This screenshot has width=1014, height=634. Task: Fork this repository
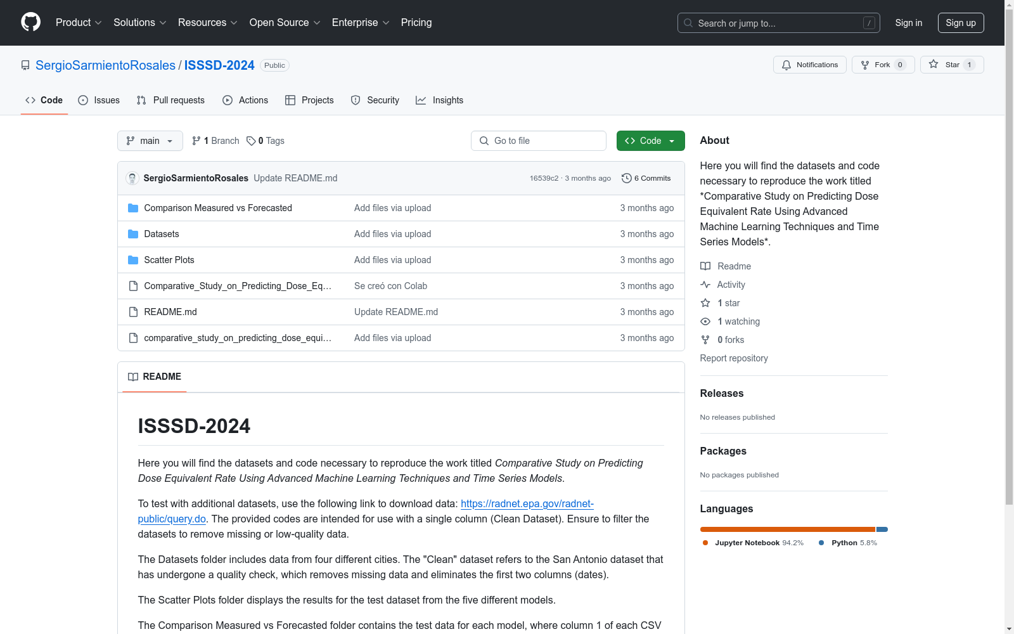883,65
